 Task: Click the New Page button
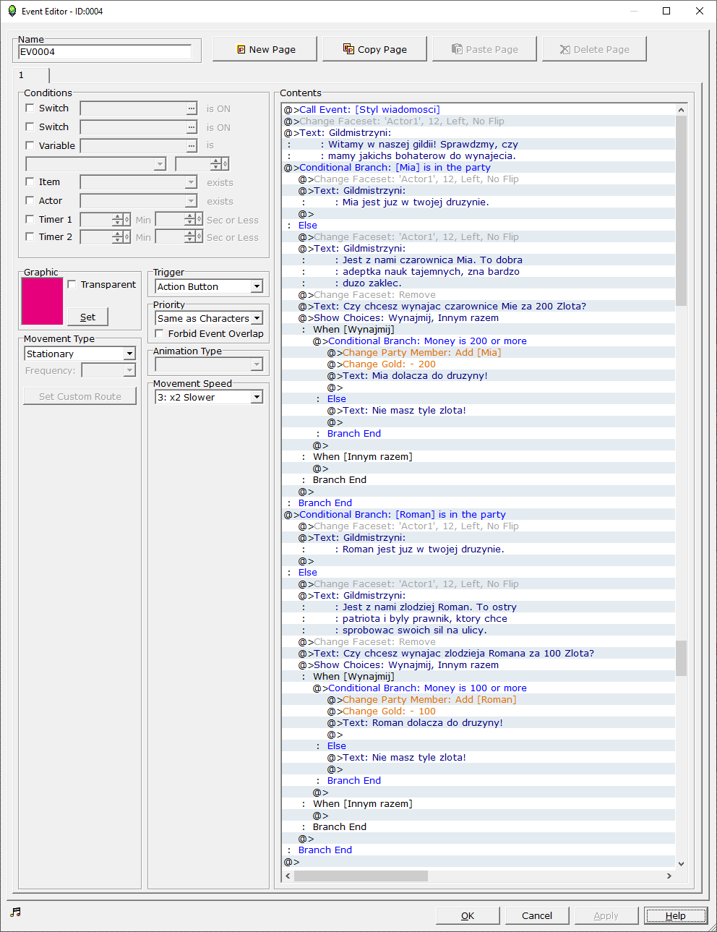click(265, 49)
